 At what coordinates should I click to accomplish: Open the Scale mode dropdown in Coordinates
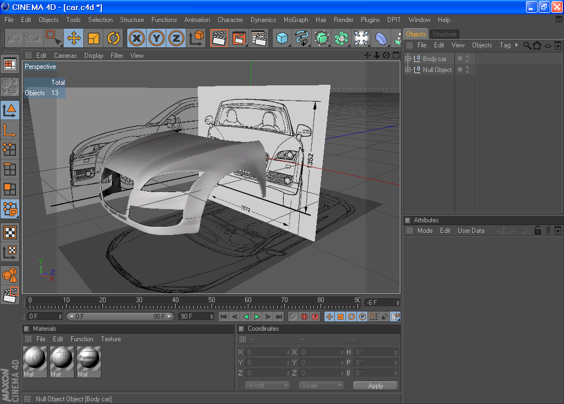(322, 385)
